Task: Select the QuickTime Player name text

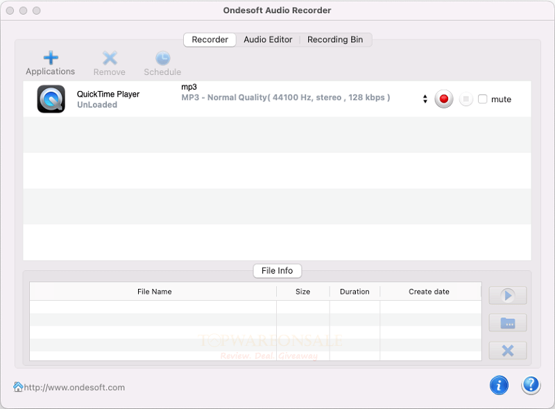Action: pos(108,94)
